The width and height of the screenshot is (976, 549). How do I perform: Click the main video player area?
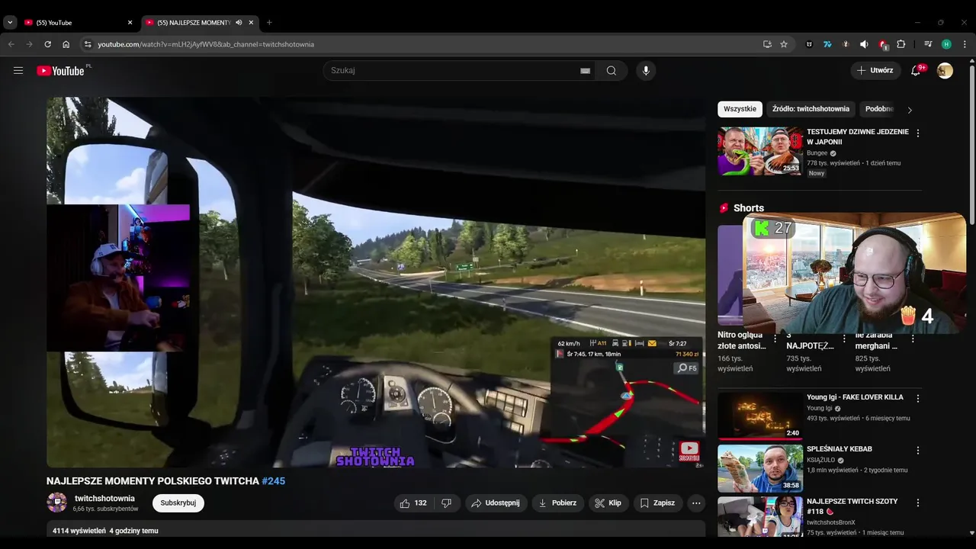click(x=376, y=282)
